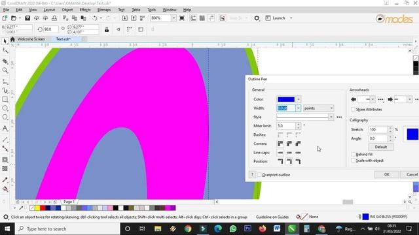The width and height of the screenshot is (419, 235).
Task: Select the Zoom tool in toolbox
Action: (5, 70)
